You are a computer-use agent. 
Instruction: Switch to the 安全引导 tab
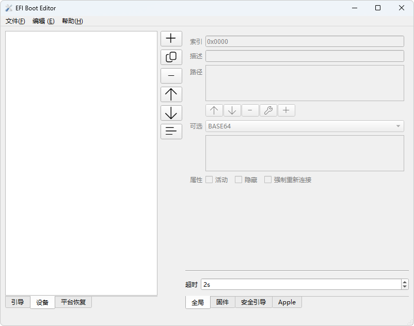coord(253,302)
